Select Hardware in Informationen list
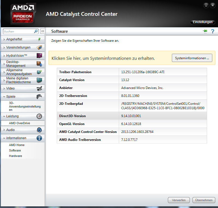The width and height of the screenshot is (218, 208). (x=16, y=156)
